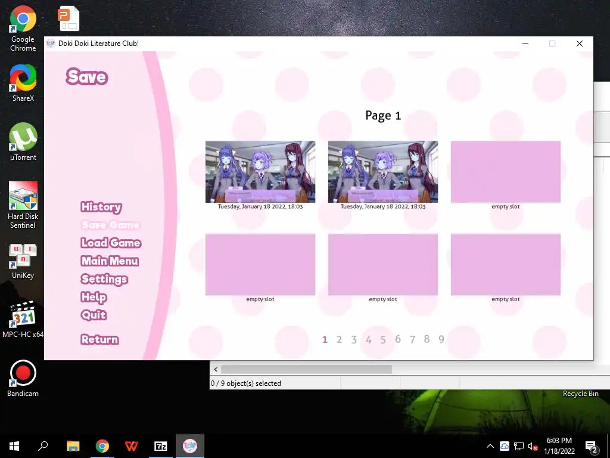Viewport: 610px width, 458px height.
Task: Open the notification center icon
Action: tap(591, 447)
